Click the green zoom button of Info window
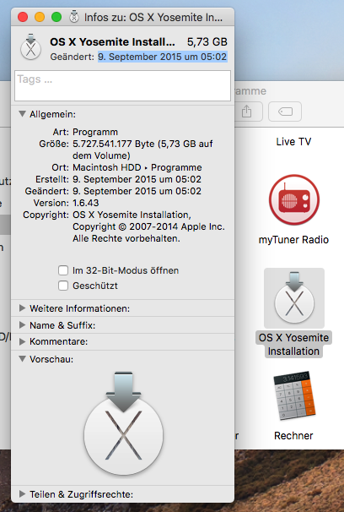 click(x=56, y=17)
